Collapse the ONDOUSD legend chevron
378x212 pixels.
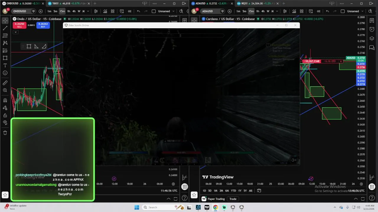coord(16,32)
